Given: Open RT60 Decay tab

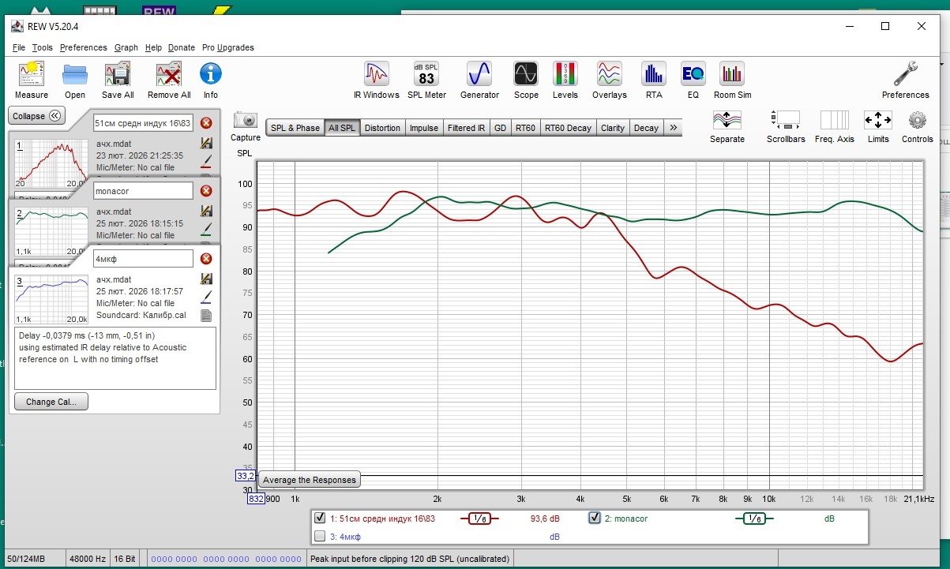Looking at the screenshot, I should pyautogui.click(x=568, y=128).
